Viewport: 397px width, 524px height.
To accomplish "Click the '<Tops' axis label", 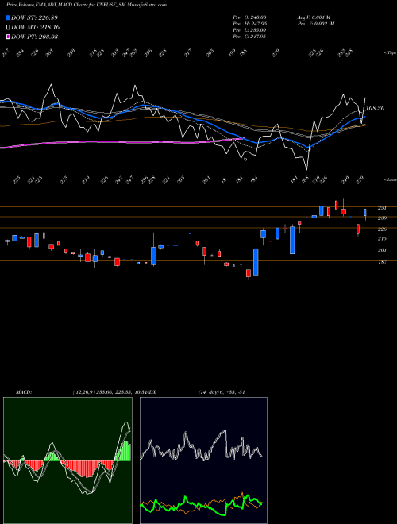I will coord(390,53).
